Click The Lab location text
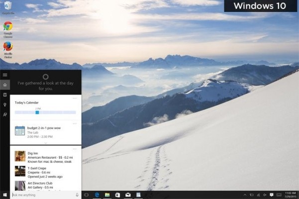Image resolution: width=299 pixels, height=199 pixels. pyautogui.click(x=33, y=132)
